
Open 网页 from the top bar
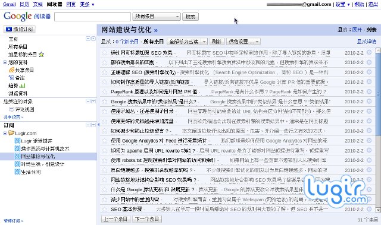pyautogui.click(x=71, y=4)
